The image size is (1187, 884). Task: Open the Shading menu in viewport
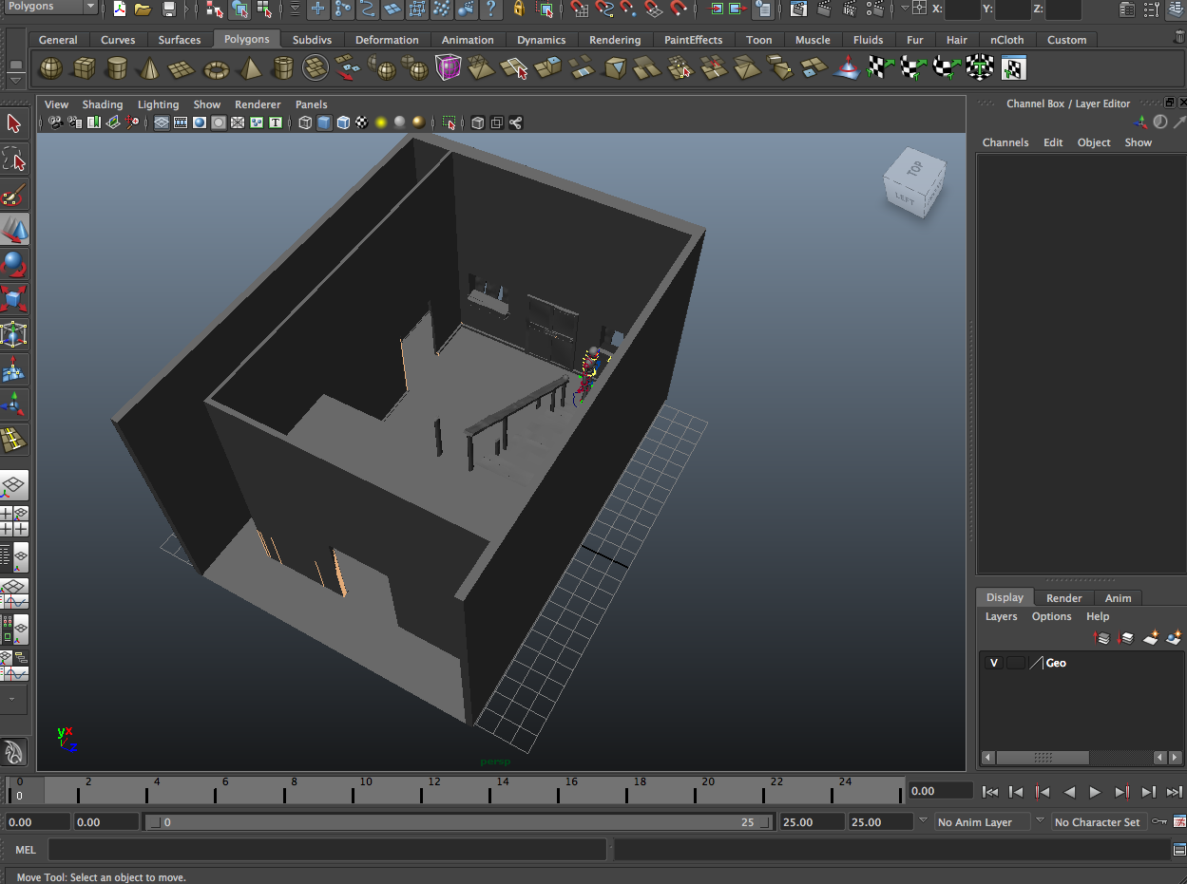pos(102,104)
